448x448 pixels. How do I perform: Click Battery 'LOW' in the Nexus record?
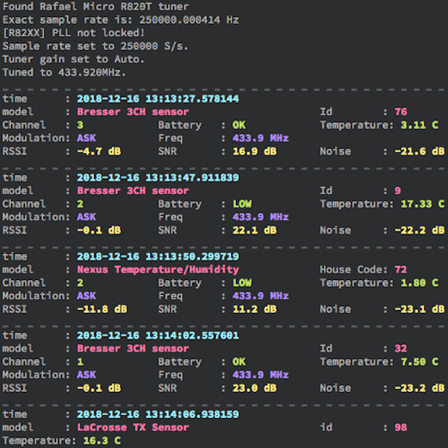tap(242, 282)
